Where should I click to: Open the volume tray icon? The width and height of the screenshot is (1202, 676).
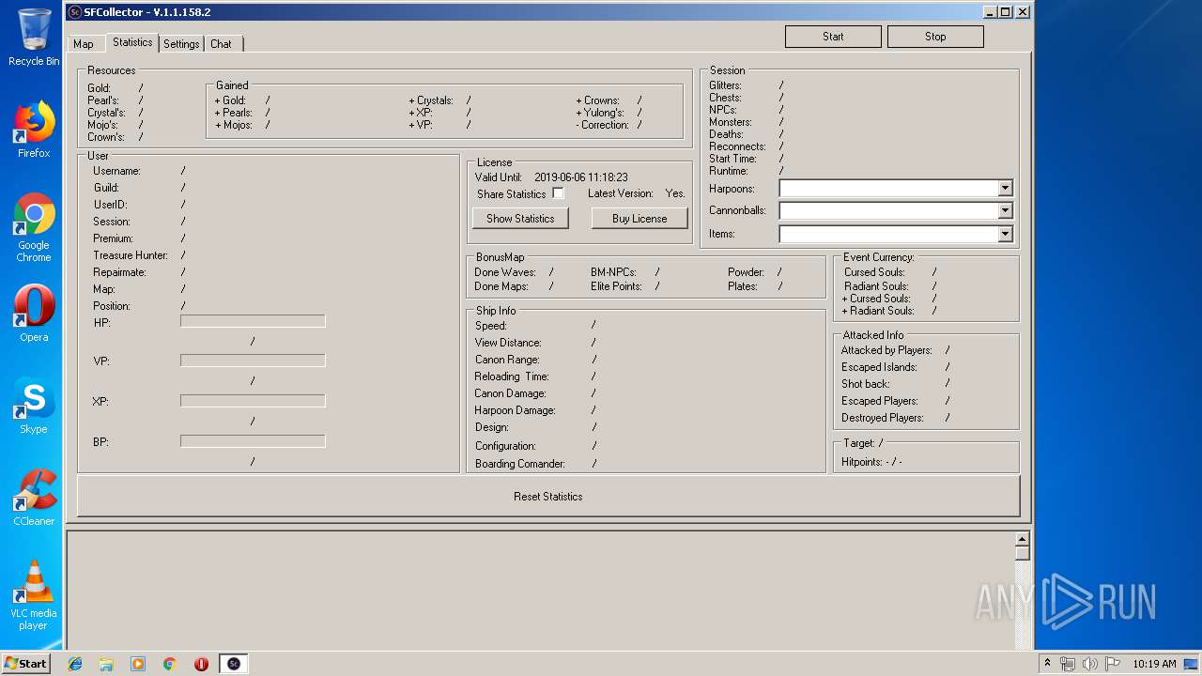[1090, 664]
